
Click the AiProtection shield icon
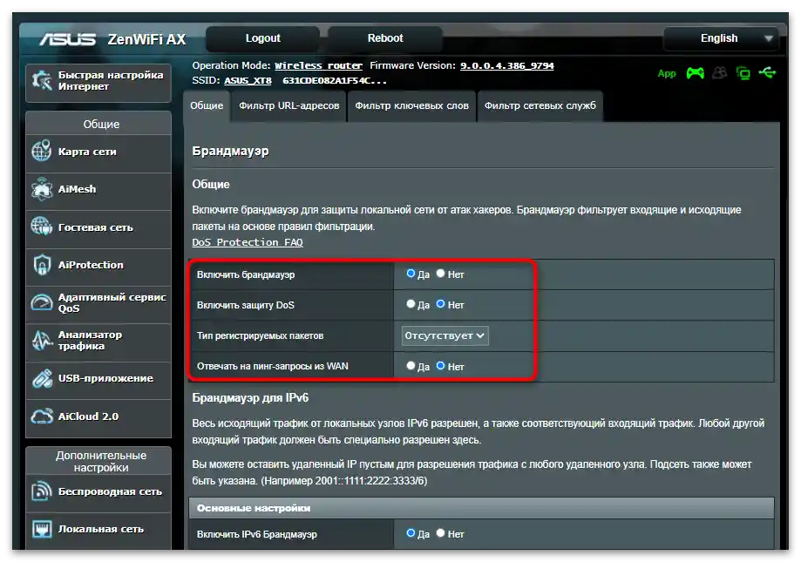[42, 265]
